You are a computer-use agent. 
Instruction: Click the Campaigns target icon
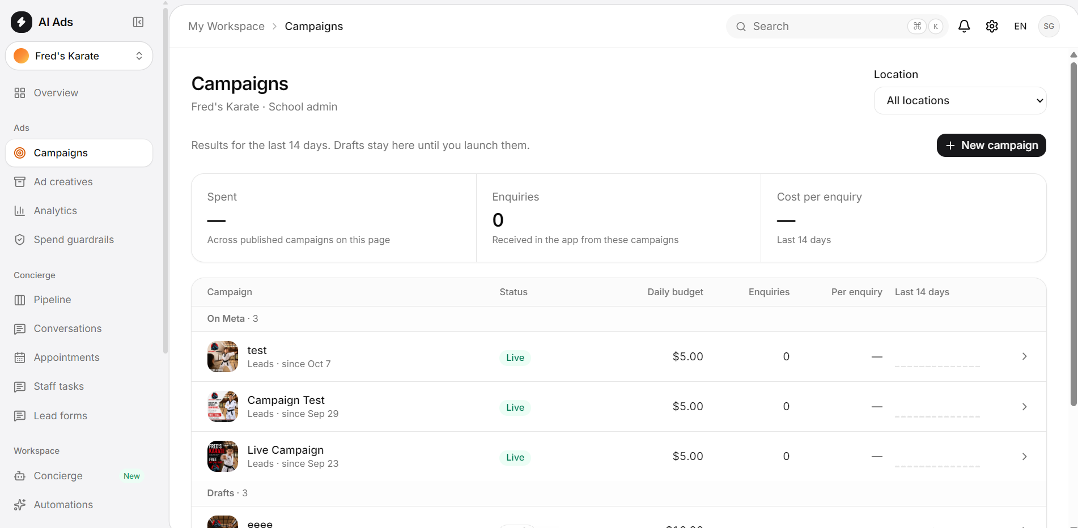tap(20, 153)
